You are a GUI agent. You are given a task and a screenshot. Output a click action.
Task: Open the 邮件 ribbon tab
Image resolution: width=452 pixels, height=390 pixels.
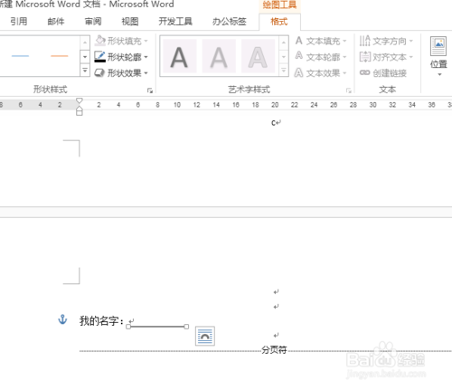pyautogui.click(x=56, y=22)
